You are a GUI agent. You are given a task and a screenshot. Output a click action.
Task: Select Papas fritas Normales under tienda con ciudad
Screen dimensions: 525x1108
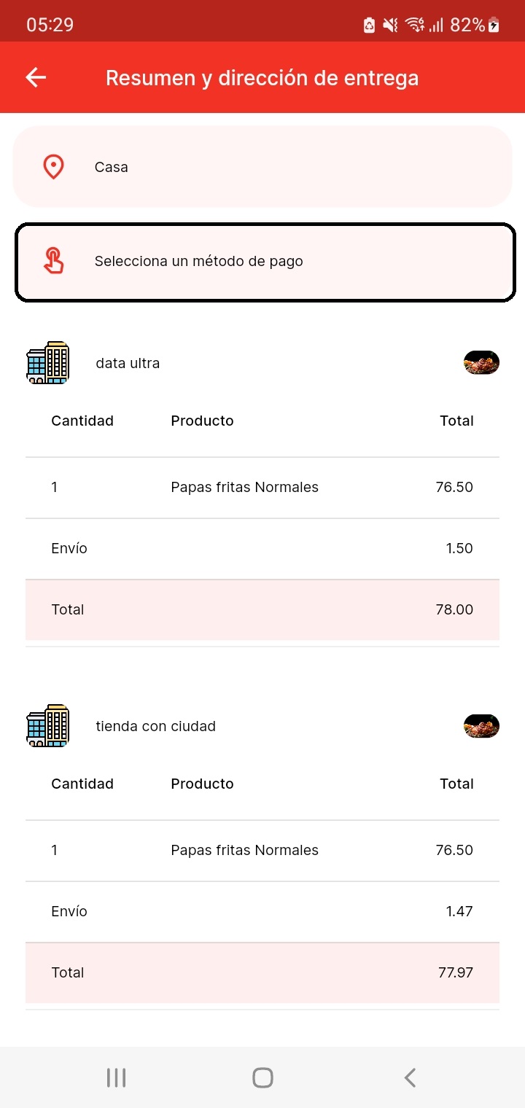click(x=262, y=850)
